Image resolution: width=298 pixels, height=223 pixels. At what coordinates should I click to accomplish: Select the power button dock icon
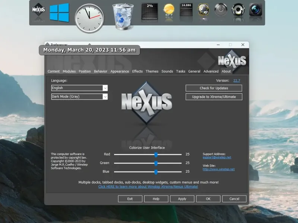(x=221, y=10)
